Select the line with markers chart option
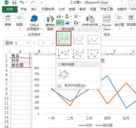Viewport: 136px width, 128px height. (64, 54)
